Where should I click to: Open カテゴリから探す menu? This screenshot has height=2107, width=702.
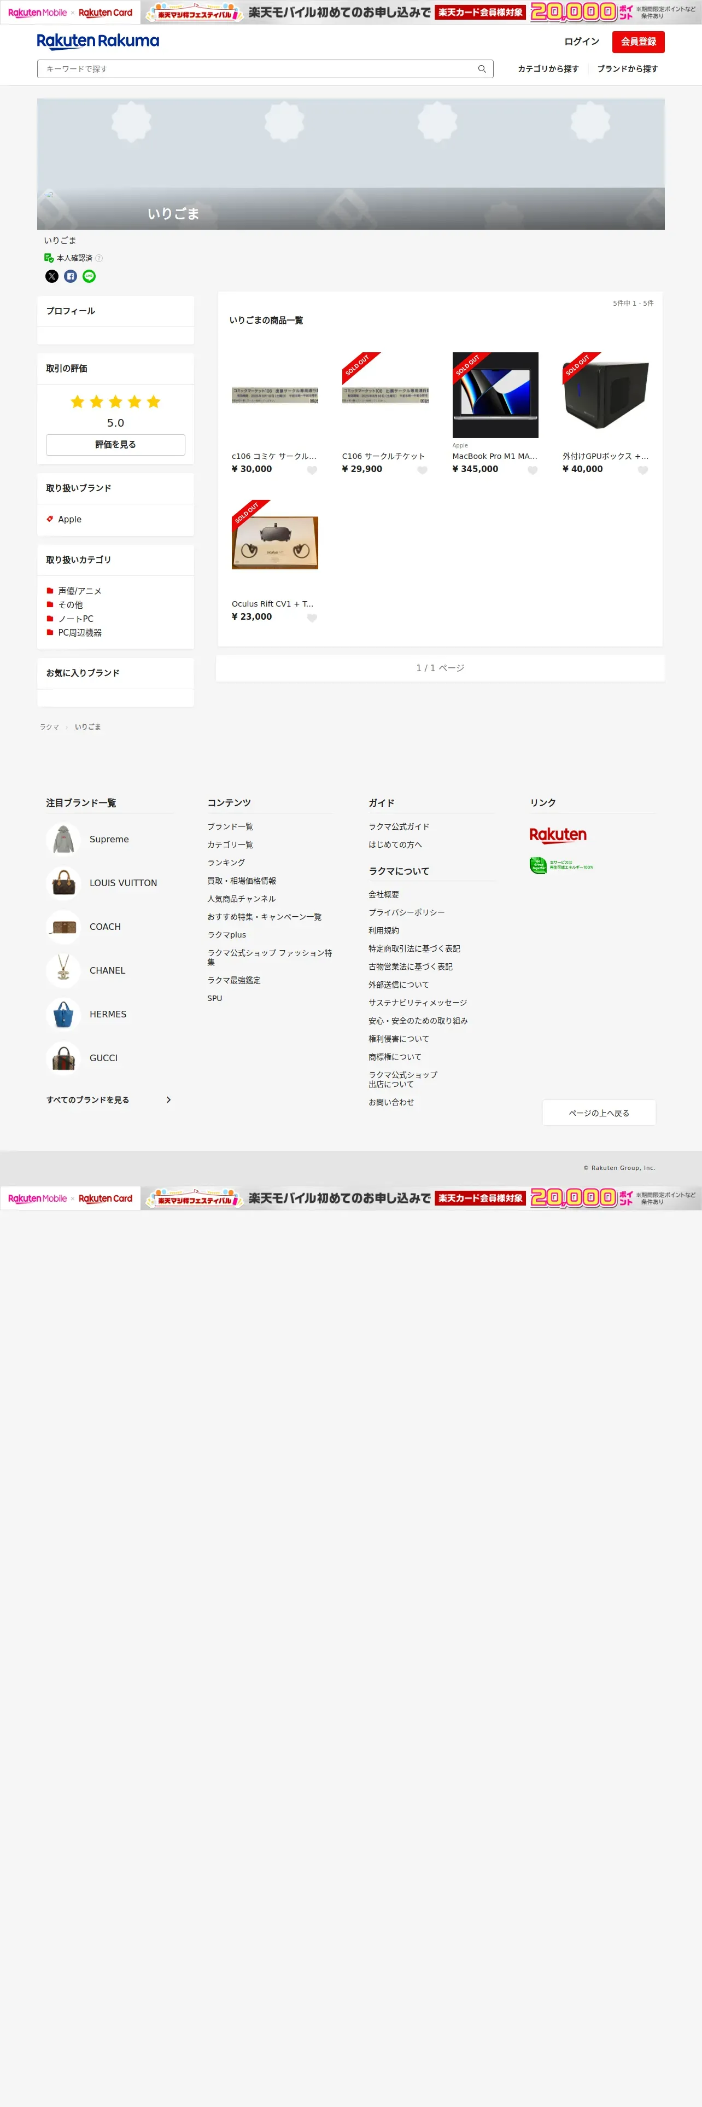point(548,69)
